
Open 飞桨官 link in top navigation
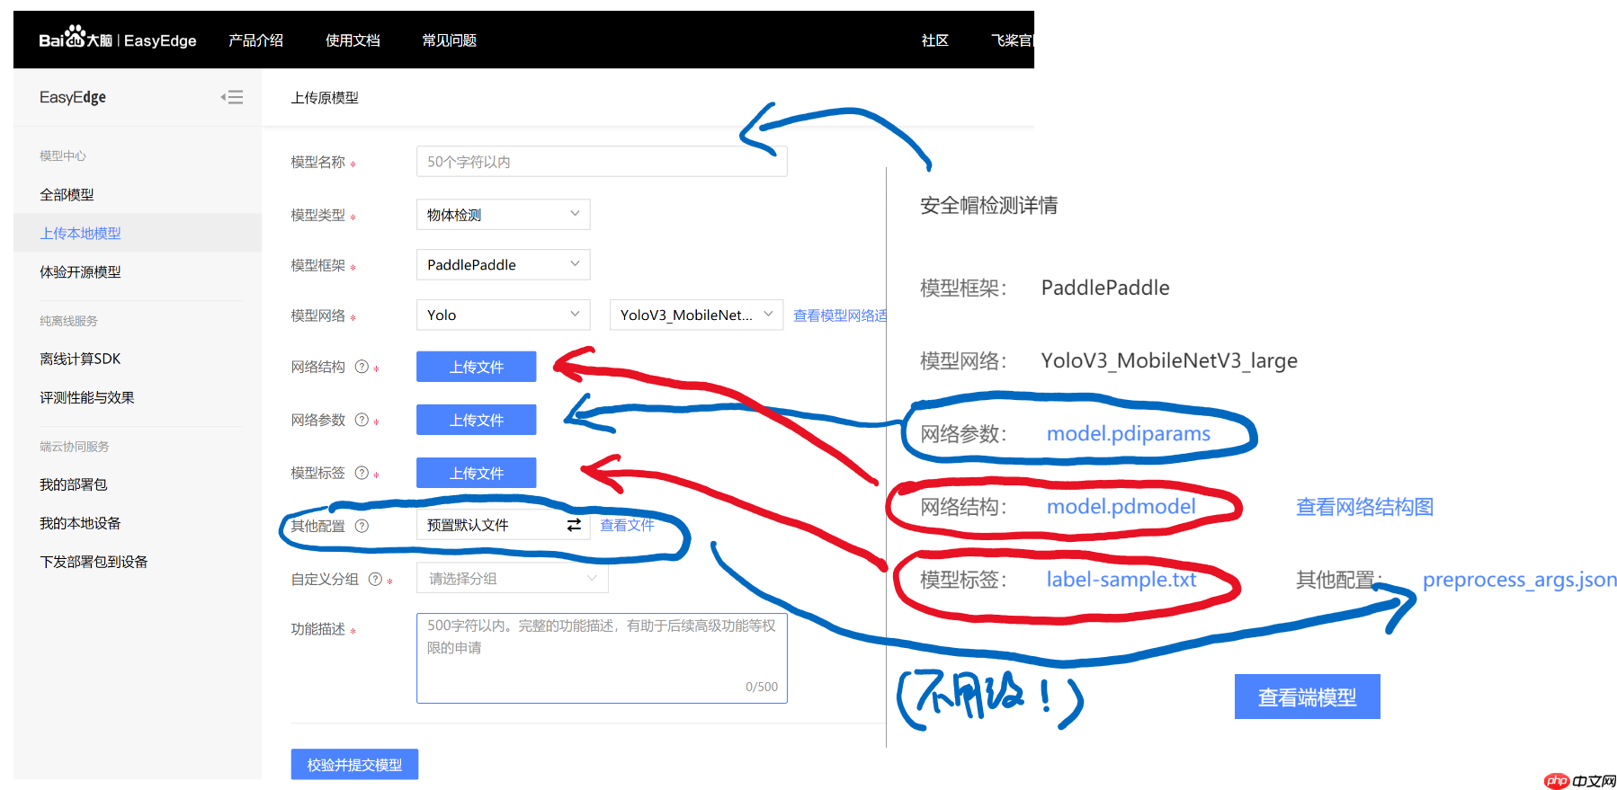[1012, 40]
